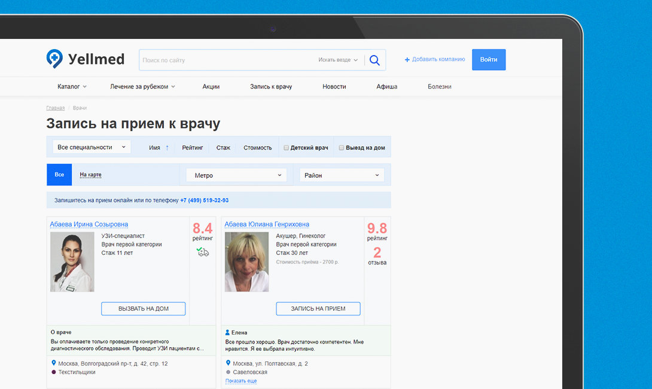Open the Все специальности dropdown

point(92,147)
